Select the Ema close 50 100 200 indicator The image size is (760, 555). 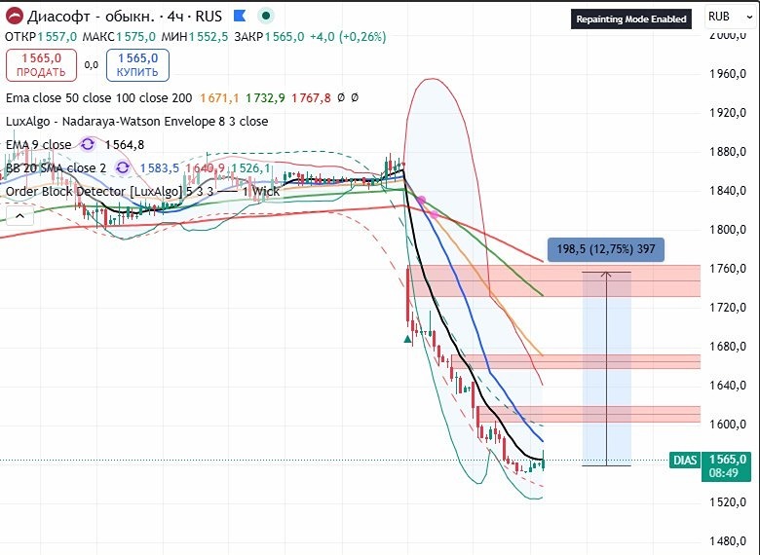[x=98, y=97]
